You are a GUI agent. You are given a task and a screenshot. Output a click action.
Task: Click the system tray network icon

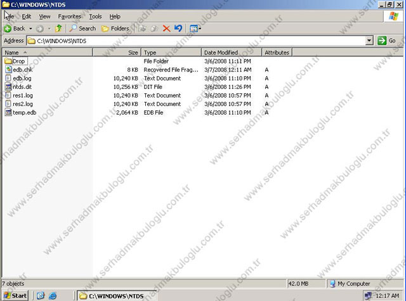pyautogui.click(x=368, y=295)
